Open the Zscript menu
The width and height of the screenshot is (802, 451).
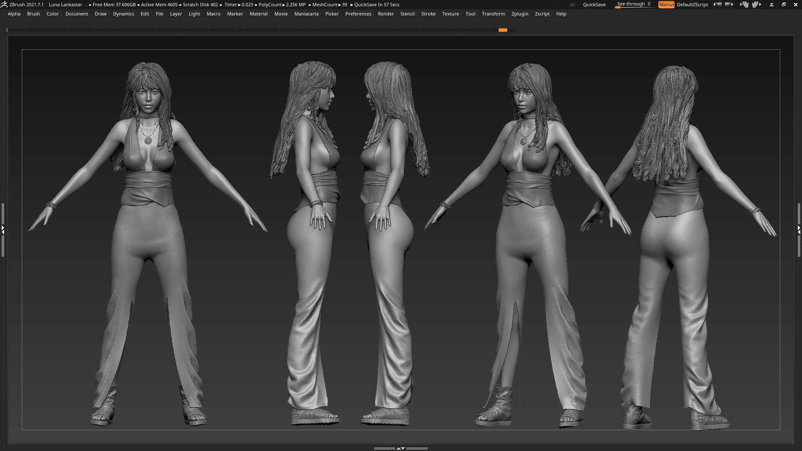[x=542, y=14]
